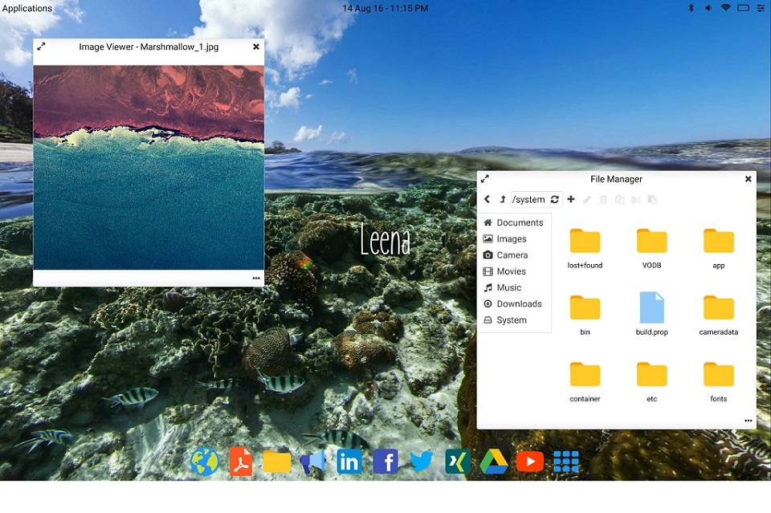Click the plus icon to create new item

point(571,199)
